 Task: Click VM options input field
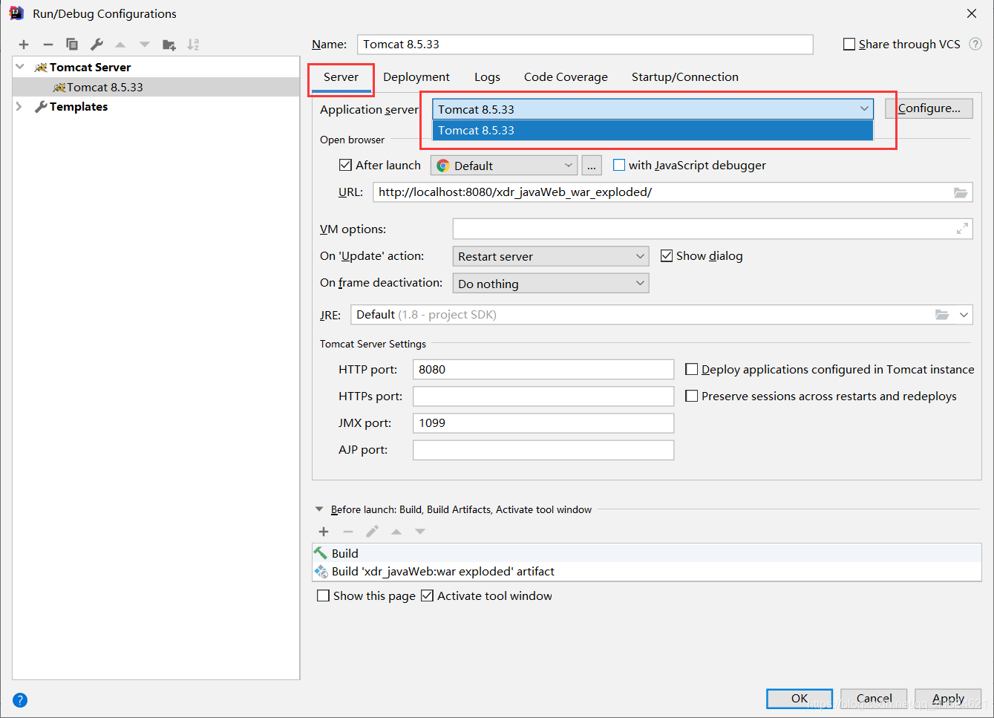click(713, 229)
